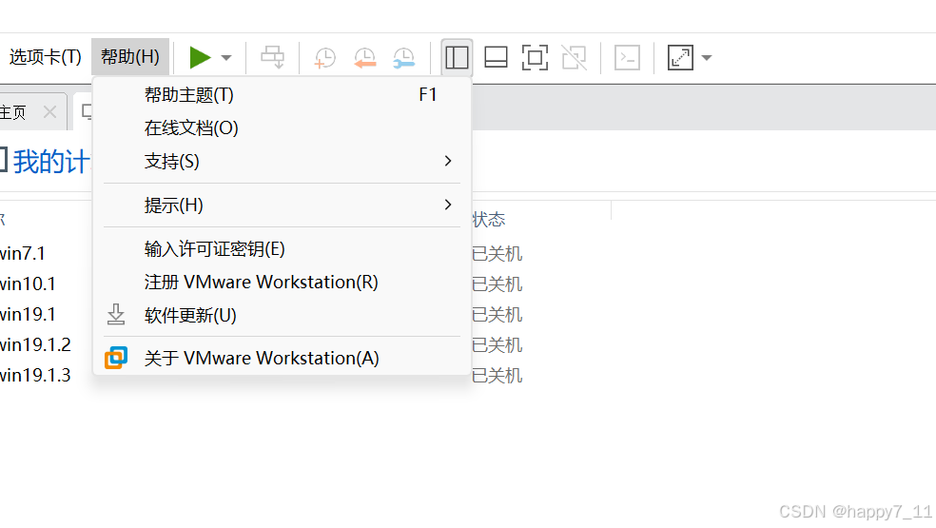This screenshot has height=528, width=936.
Task: Click the green Power On play button
Action: [x=200, y=57]
